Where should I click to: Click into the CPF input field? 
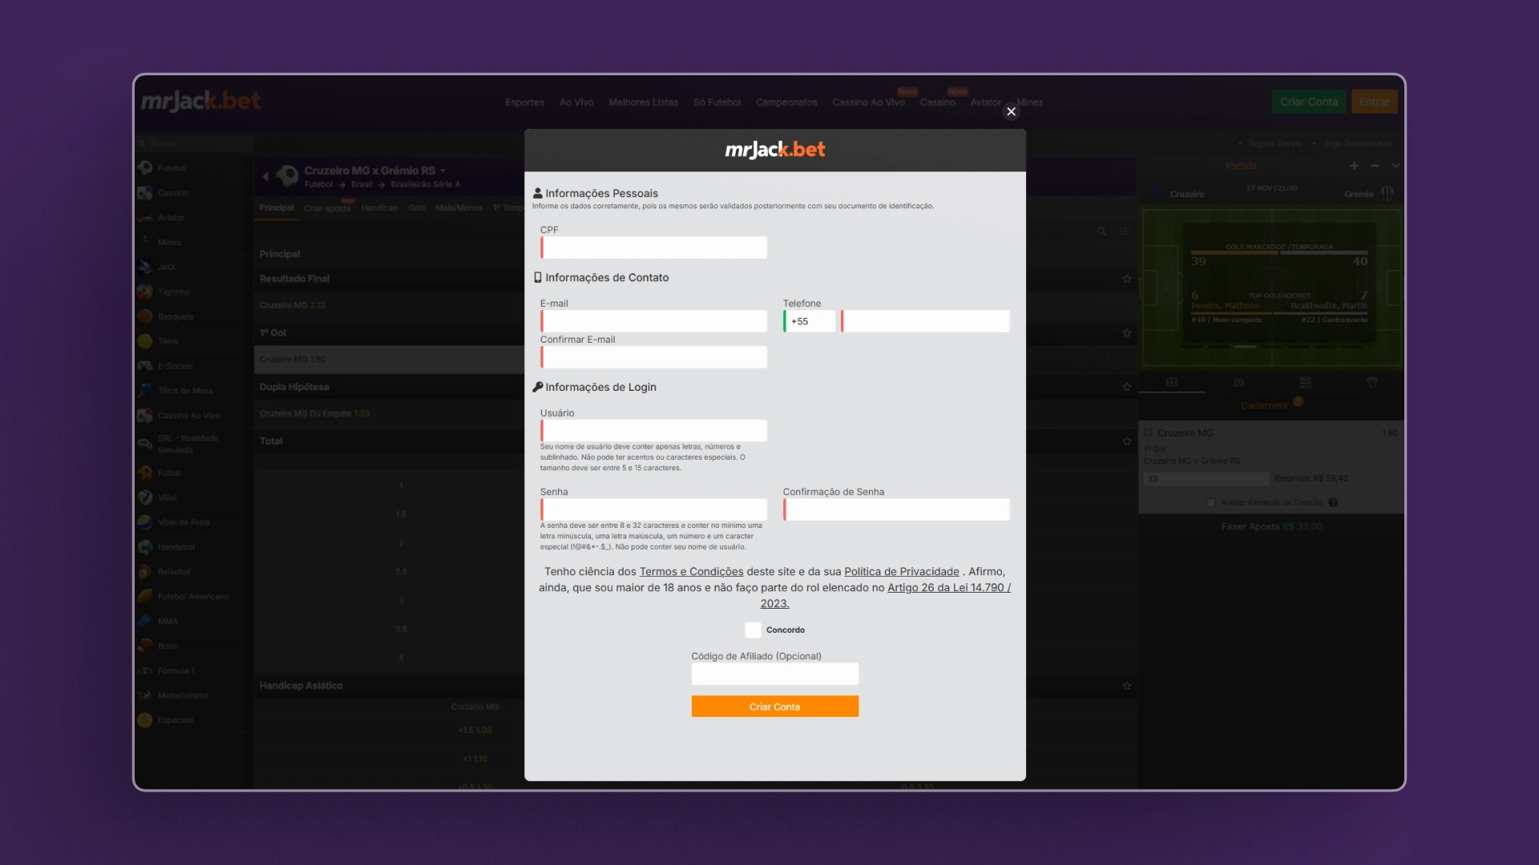tap(654, 247)
